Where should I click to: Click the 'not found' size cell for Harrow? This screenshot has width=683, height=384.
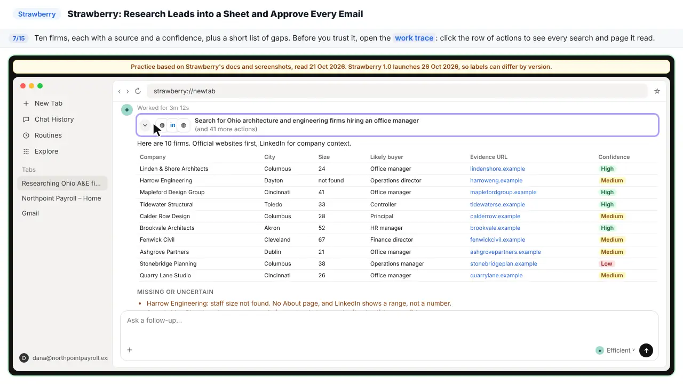point(331,180)
